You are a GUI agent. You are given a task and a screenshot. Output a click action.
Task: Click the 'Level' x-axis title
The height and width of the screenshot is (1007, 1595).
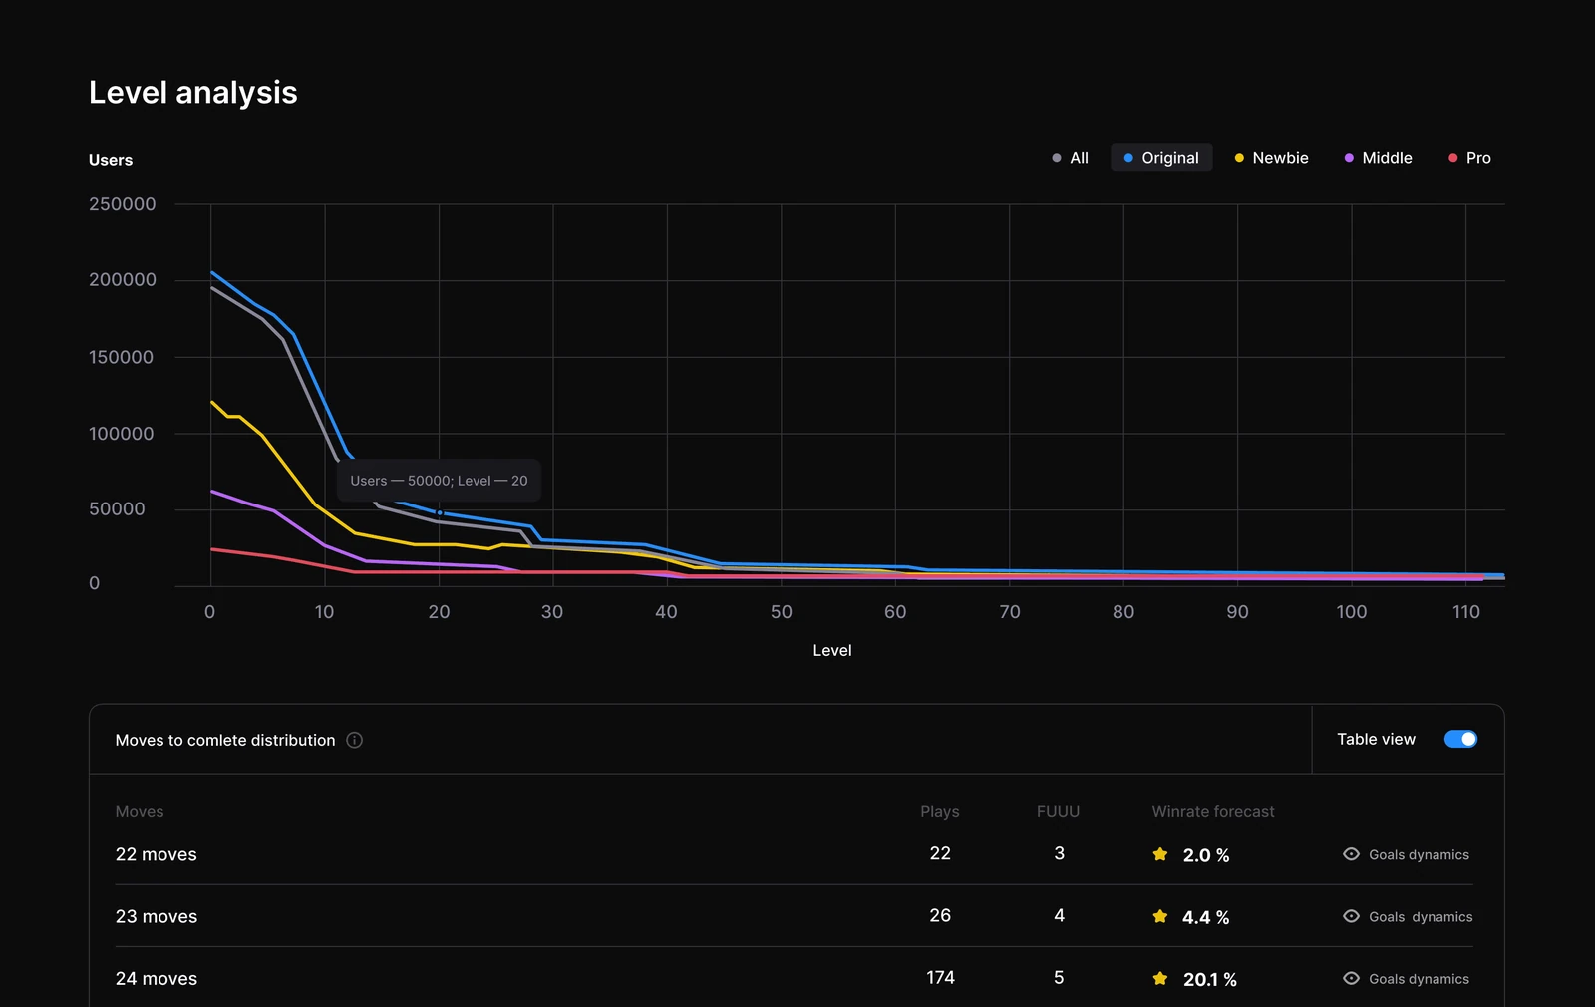pyautogui.click(x=832, y=650)
